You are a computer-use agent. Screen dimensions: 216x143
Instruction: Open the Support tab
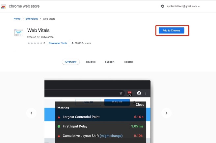pos(110,62)
